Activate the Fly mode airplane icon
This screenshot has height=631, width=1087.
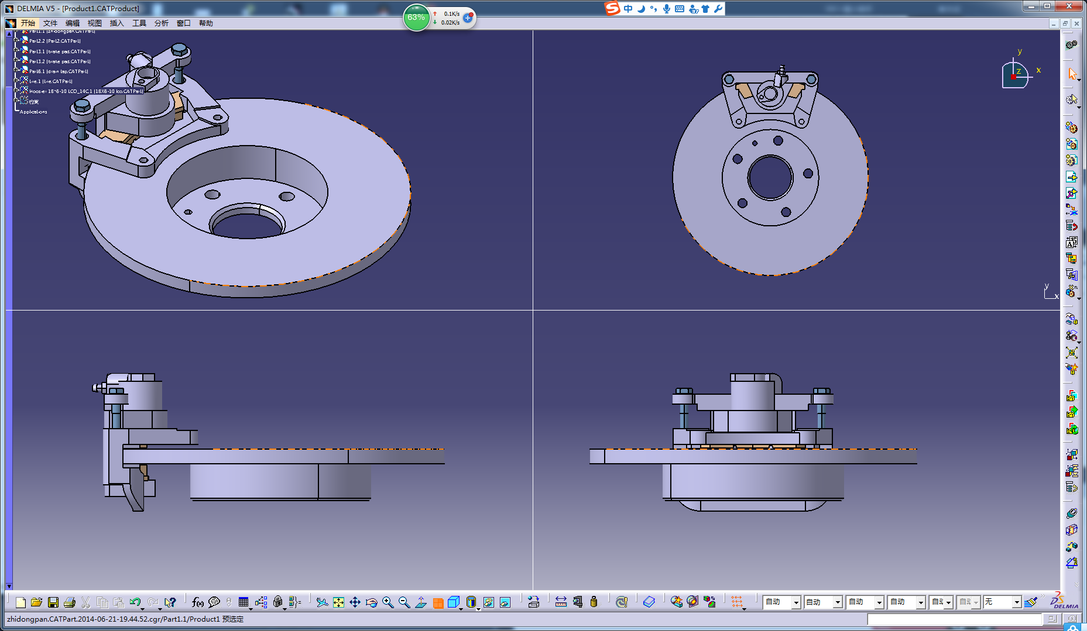pyautogui.click(x=322, y=602)
